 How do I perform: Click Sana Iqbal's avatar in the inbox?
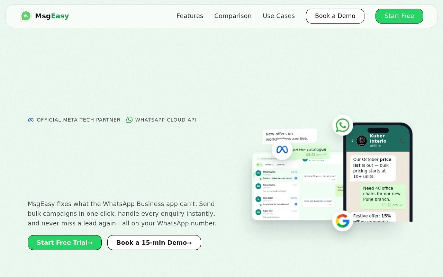click(x=258, y=199)
